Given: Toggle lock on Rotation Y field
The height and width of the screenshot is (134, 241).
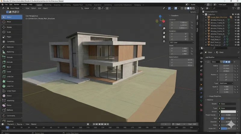Looking at the screenshot, I should pyautogui.click(x=192, y=37).
